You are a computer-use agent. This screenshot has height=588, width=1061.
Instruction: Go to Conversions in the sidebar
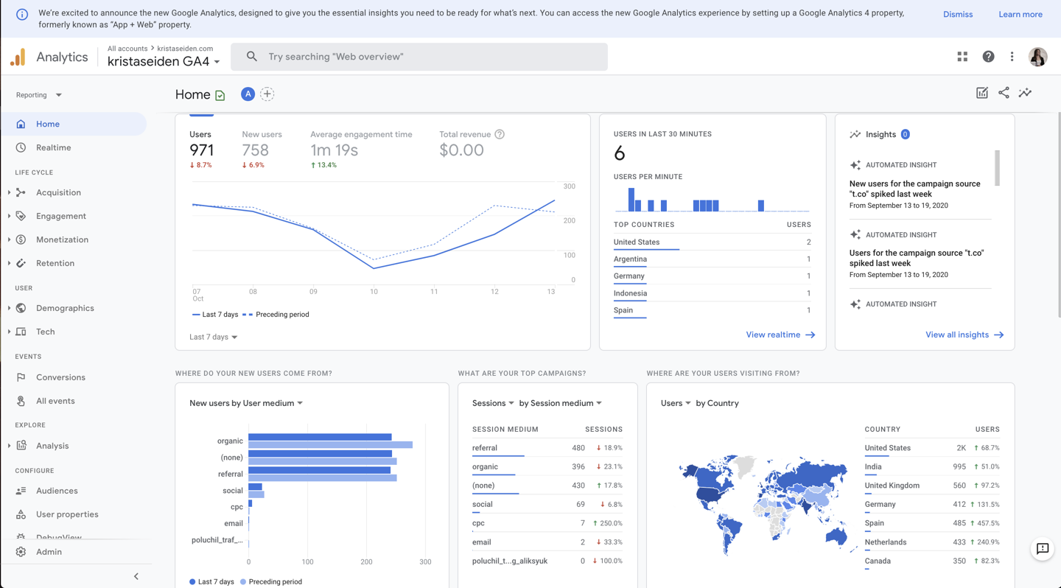coord(60,377)
